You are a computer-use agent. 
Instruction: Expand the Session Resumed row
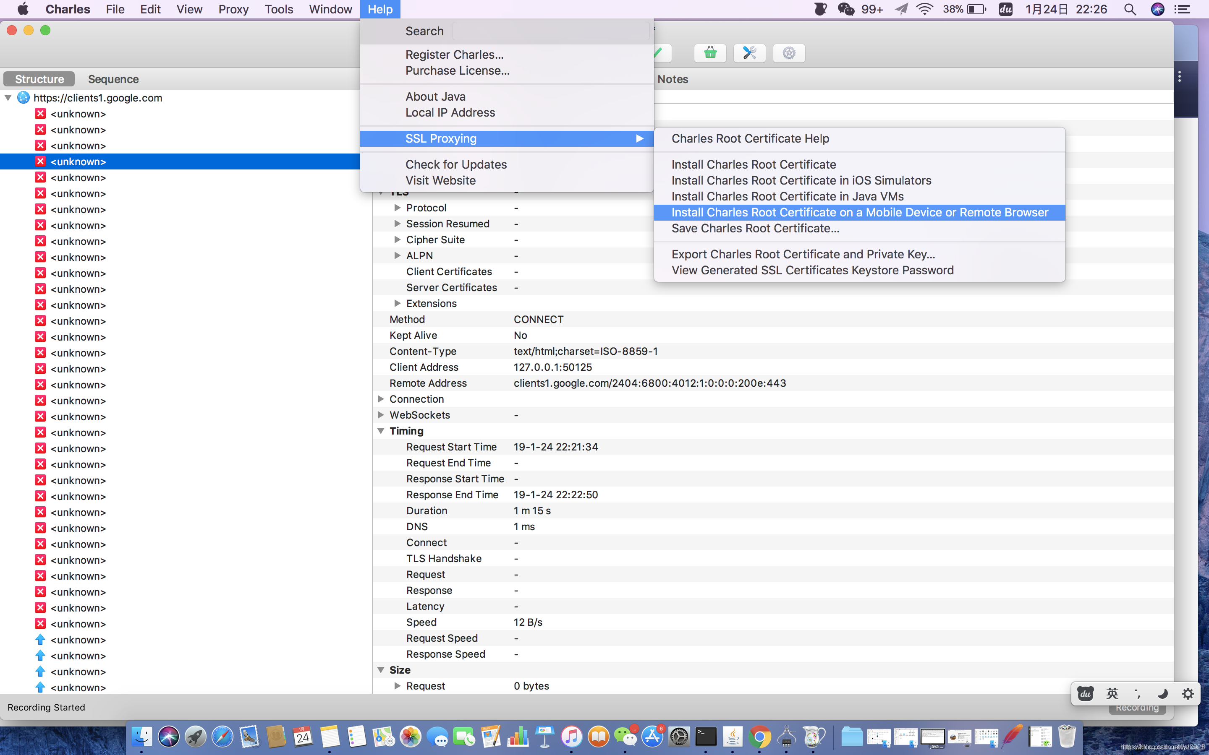tap(397, 223)
